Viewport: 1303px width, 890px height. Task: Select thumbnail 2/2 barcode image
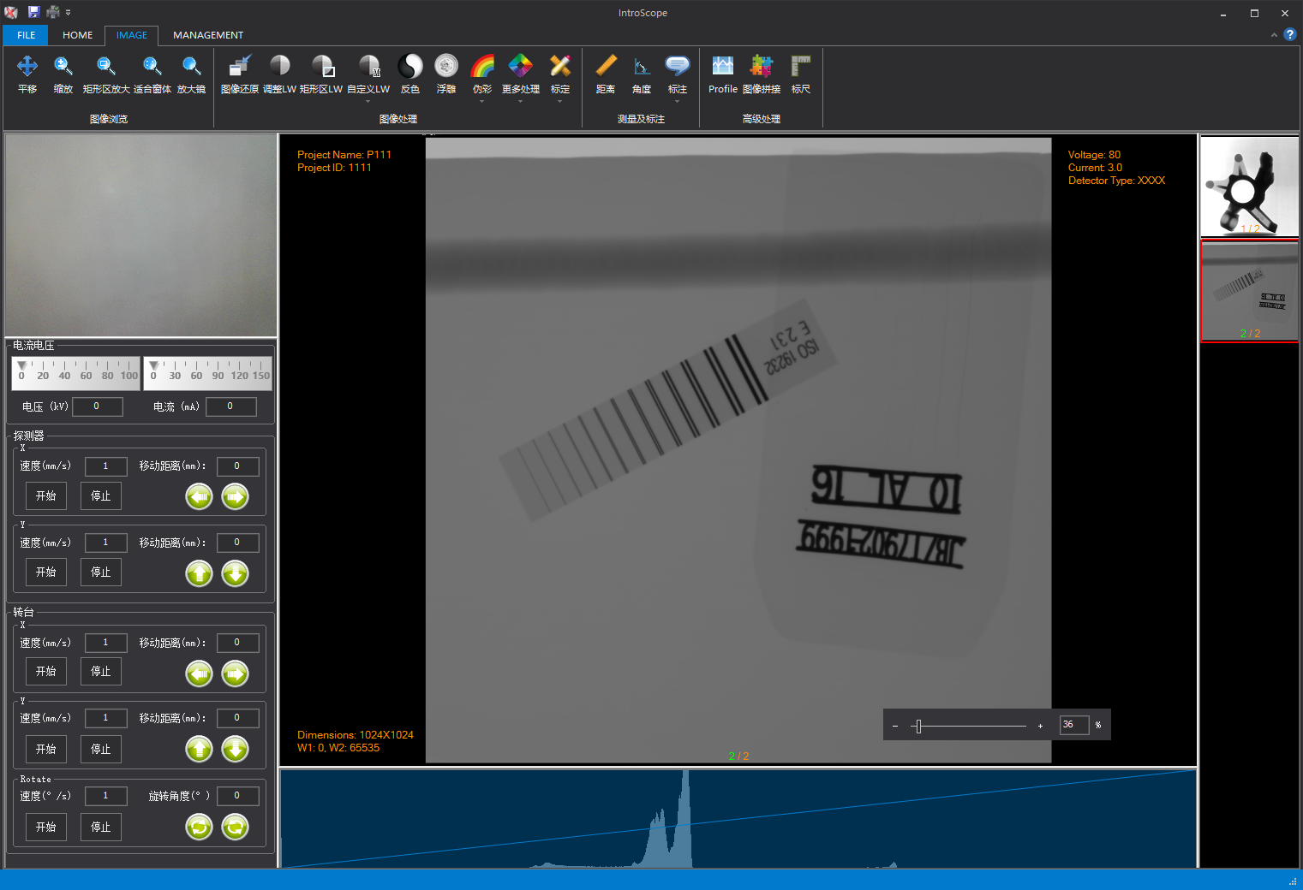(1250, 291)
